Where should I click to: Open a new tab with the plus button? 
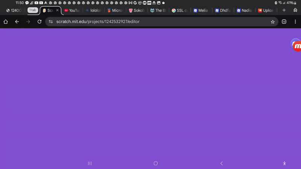coord(284,10)
